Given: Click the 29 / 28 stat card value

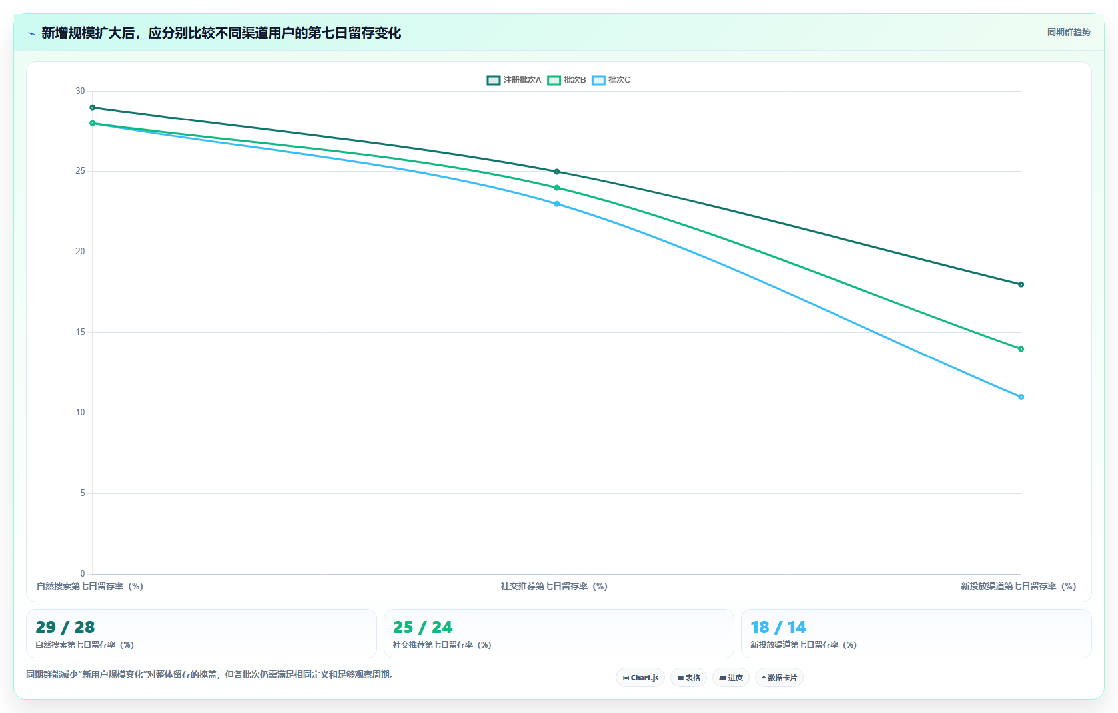Looking at the screenshot, I should pyautogui.click(x=65, y=627).
